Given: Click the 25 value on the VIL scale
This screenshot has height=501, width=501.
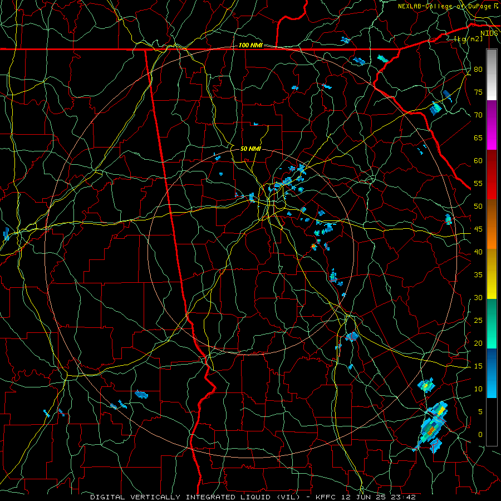Looking at the screenshot, I should click(x=478, y=321).
